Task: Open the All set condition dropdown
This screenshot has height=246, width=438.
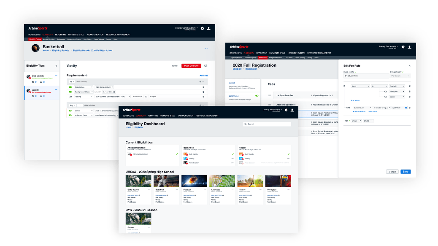Action: coord(72,82)
